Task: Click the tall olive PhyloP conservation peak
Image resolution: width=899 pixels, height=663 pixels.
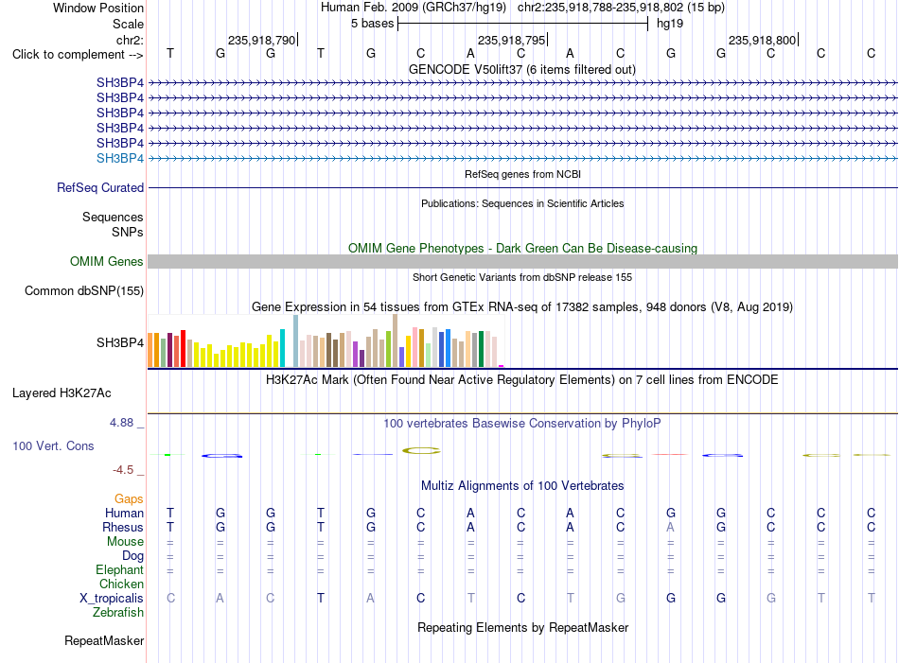Action: click(x=421, y=451)
